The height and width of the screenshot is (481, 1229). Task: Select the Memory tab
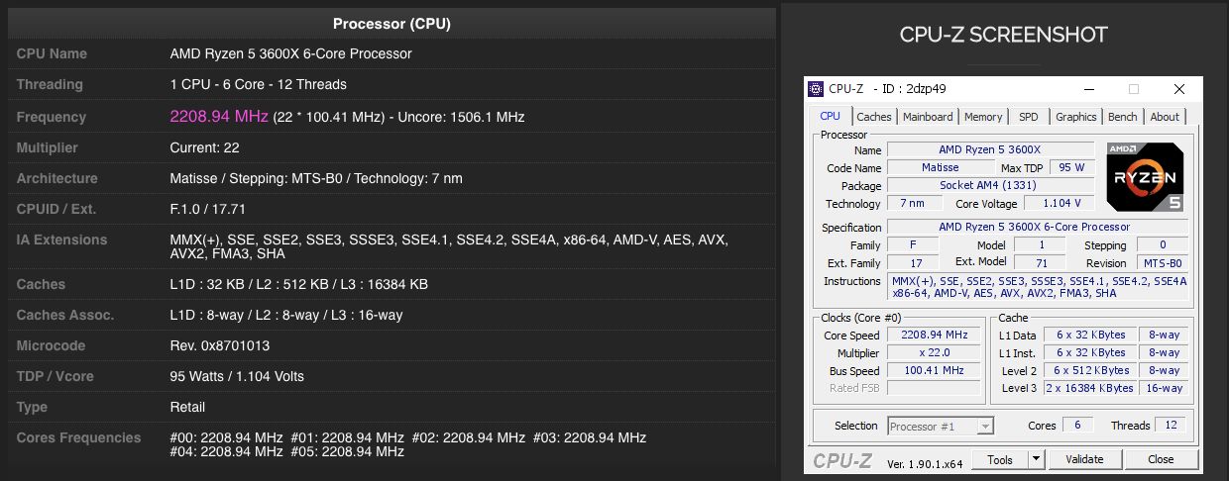coord(982,117)
